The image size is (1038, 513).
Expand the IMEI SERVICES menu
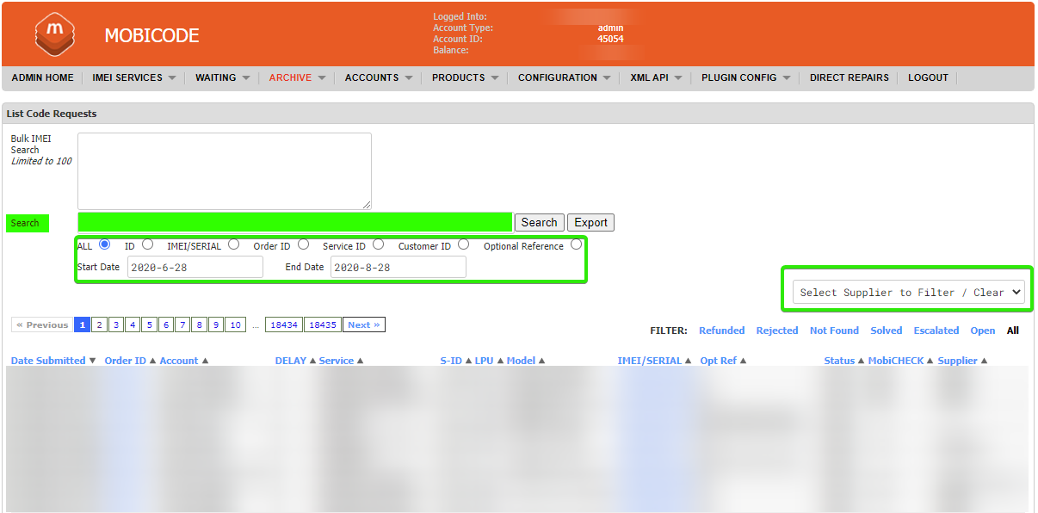click(133, 77)
